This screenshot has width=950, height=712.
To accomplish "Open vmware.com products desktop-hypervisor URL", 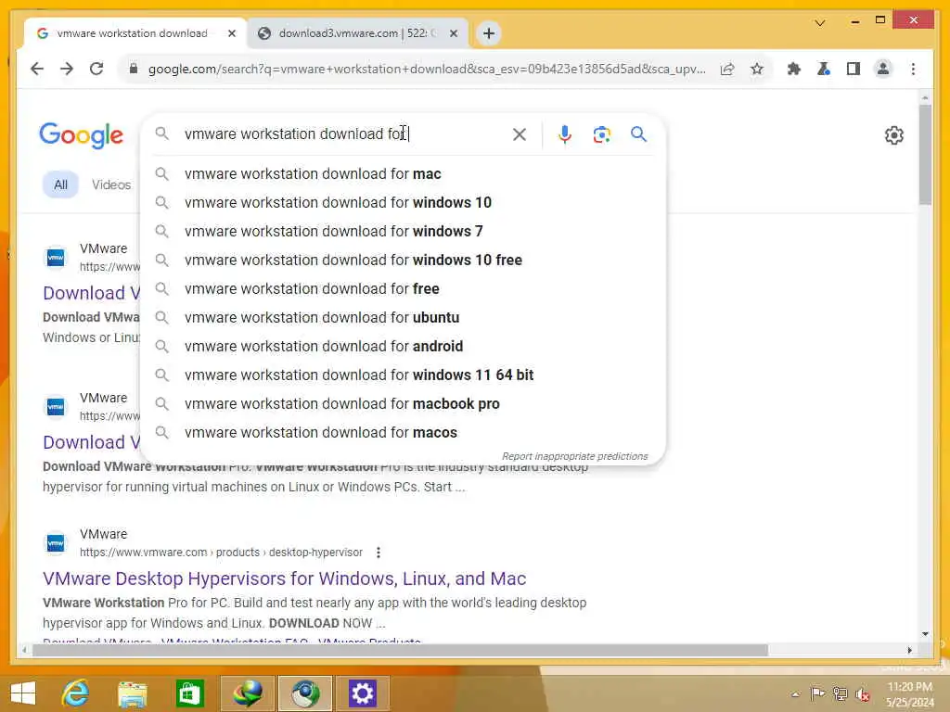I will 221,553.
